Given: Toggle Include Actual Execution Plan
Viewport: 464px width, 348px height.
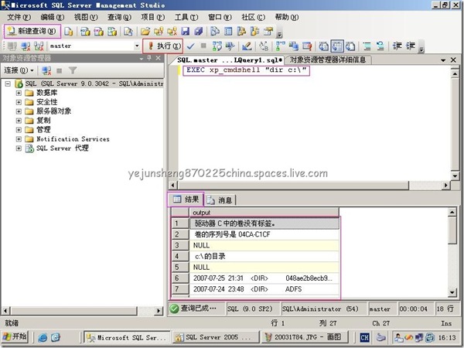Looking at the screenshot, I should click(280, 46).
